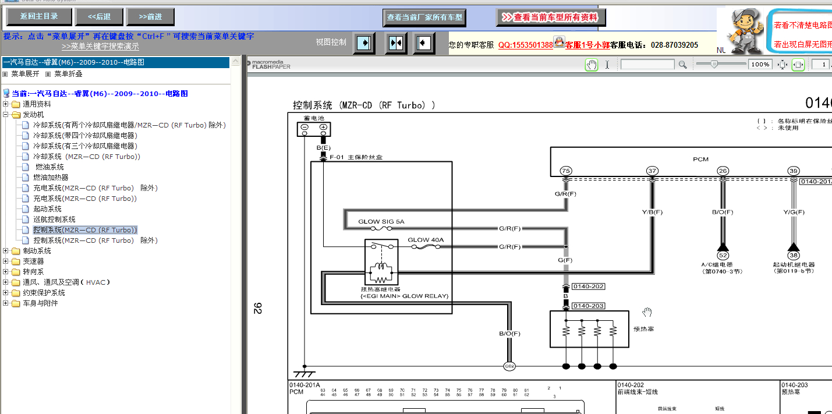832x414 pixels.
Task: Click the QQ penguin icon near customer service
Action: click(559, 43)
